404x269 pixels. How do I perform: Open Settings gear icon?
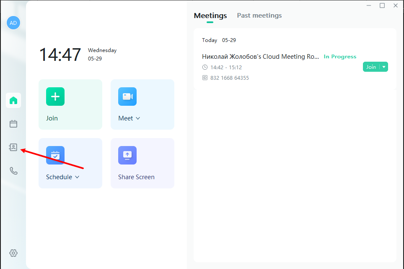(13, 253)
